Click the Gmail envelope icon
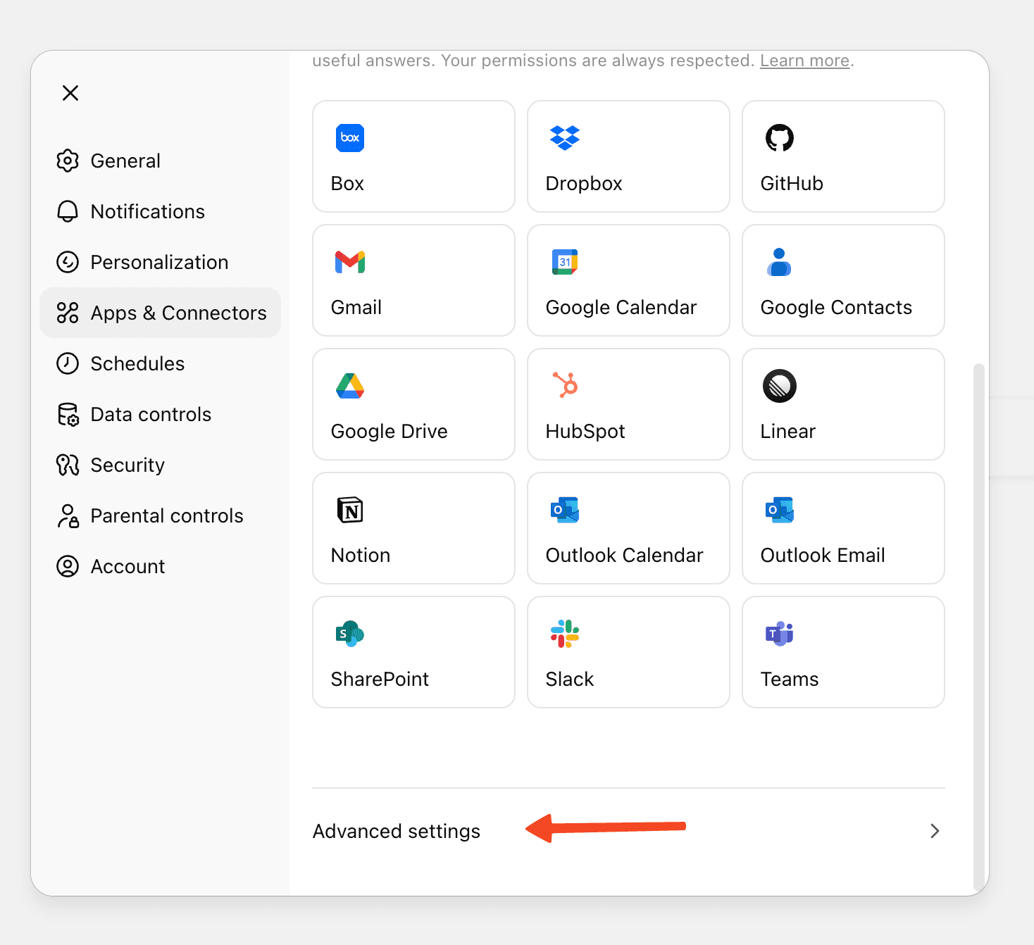1034x945 pixels. click(350, 262)
